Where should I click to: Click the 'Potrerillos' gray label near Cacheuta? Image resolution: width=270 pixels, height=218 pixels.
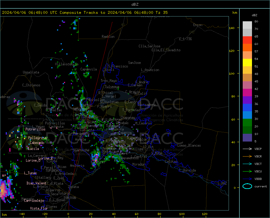pyautogui.click(x=55, y=123)
